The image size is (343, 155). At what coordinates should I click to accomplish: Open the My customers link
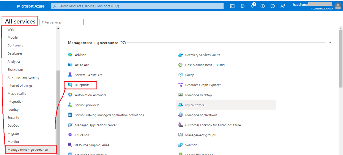[195, 105]
